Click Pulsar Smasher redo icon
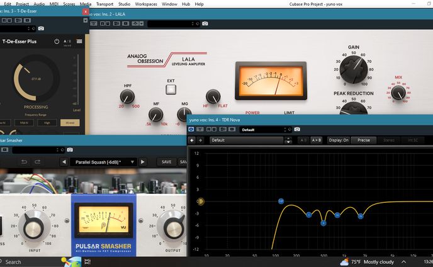 [37, 162]
